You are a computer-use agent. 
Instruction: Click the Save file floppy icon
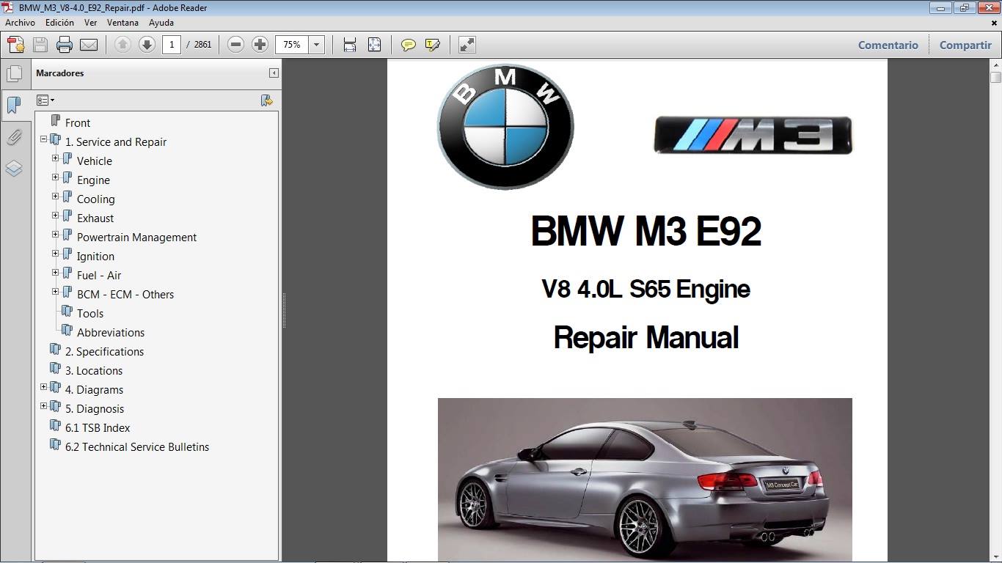(40, 45)
